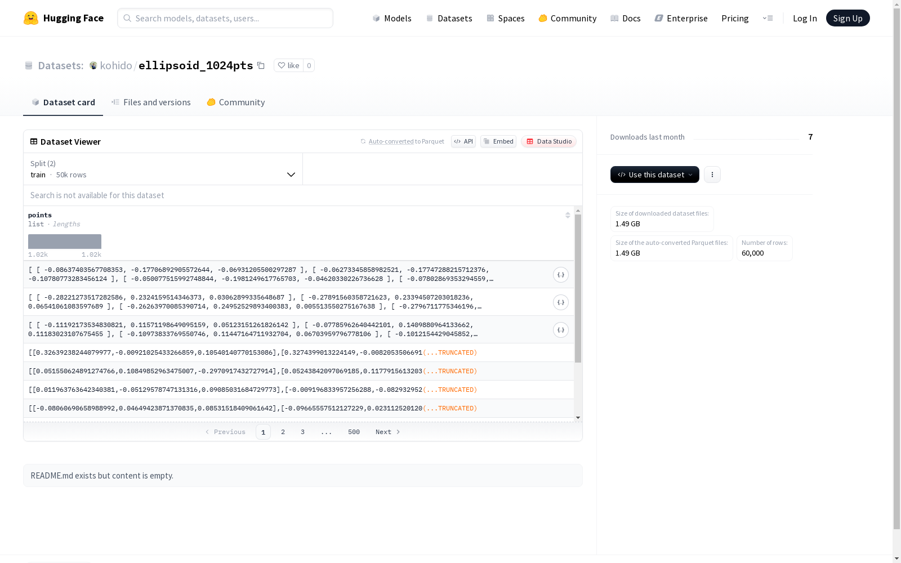Click the row starting with 0.051550624891274766
The image size is (901, 563).
(x=298, y=371)
